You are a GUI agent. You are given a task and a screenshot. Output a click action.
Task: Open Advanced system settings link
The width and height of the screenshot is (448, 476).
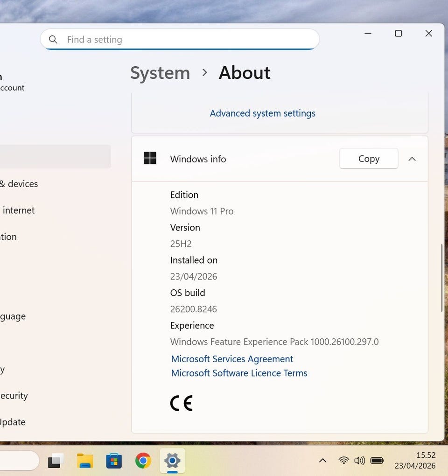click(262, 113)
